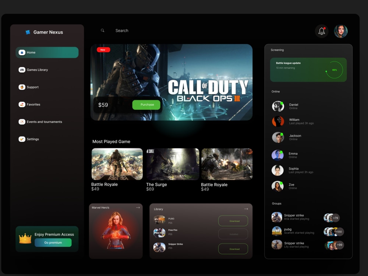Click Snipper Strike library game icon
Image resolution: width=368 pixels, height=276 pixels.
[159, 247]
